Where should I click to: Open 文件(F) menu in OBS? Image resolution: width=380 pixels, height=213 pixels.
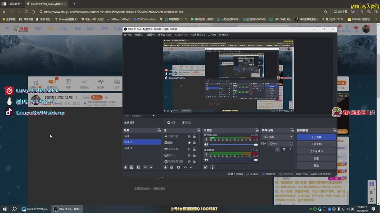coord(128,35)
